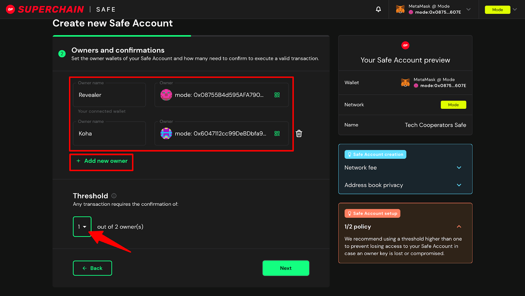
Task: Open the threshold owners dropdown
Action: point(82,227)
